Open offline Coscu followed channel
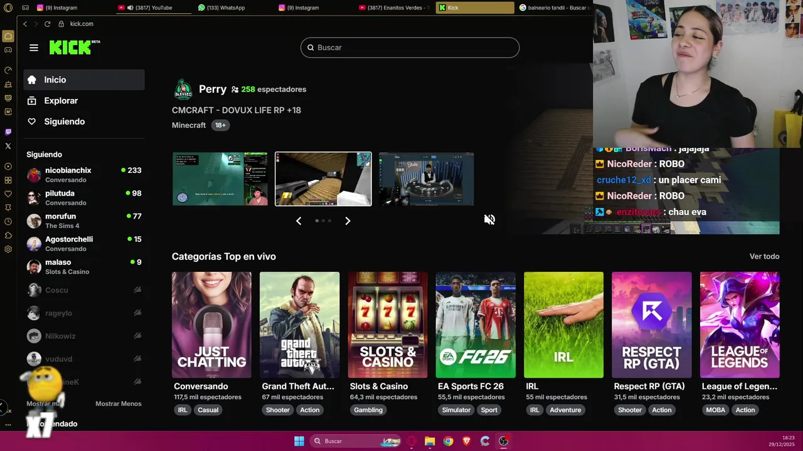Image resolution: width=803 pixels, height=451 pixels. tap(84, 290)
